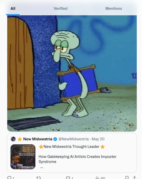
Task: Repost using the retweet arrows icon
Action: point(39,178)
